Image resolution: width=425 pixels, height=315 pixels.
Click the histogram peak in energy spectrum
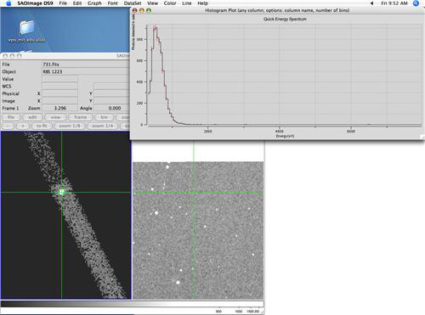tap(155, 27)
